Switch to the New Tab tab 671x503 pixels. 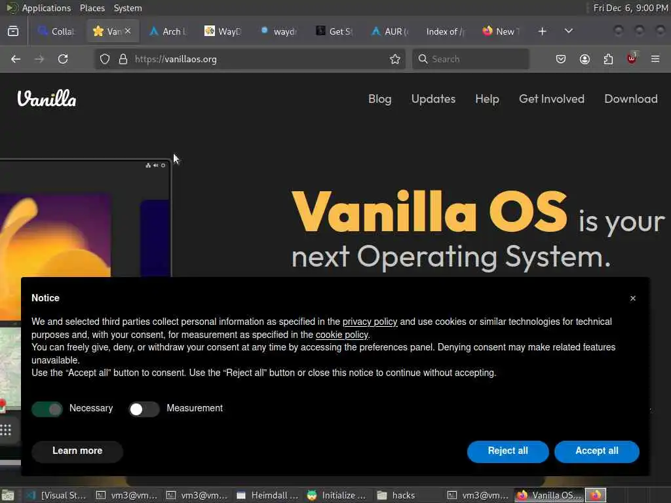501,31
